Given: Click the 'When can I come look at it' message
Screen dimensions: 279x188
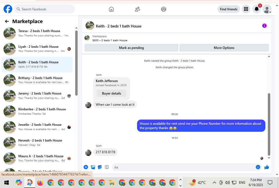Looking at the screenshot, I should (x=115, y=105).
